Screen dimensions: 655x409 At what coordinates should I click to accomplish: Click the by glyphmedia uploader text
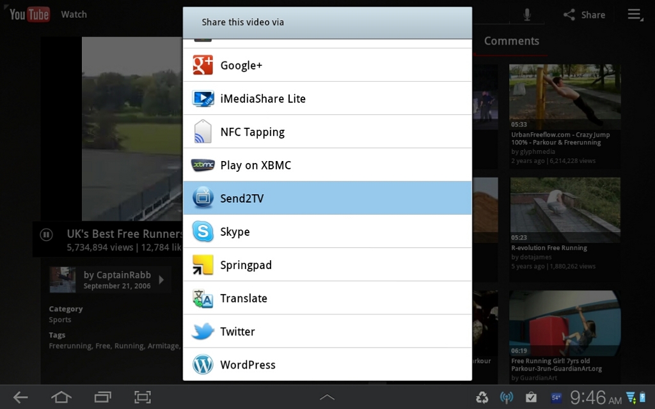533,151
